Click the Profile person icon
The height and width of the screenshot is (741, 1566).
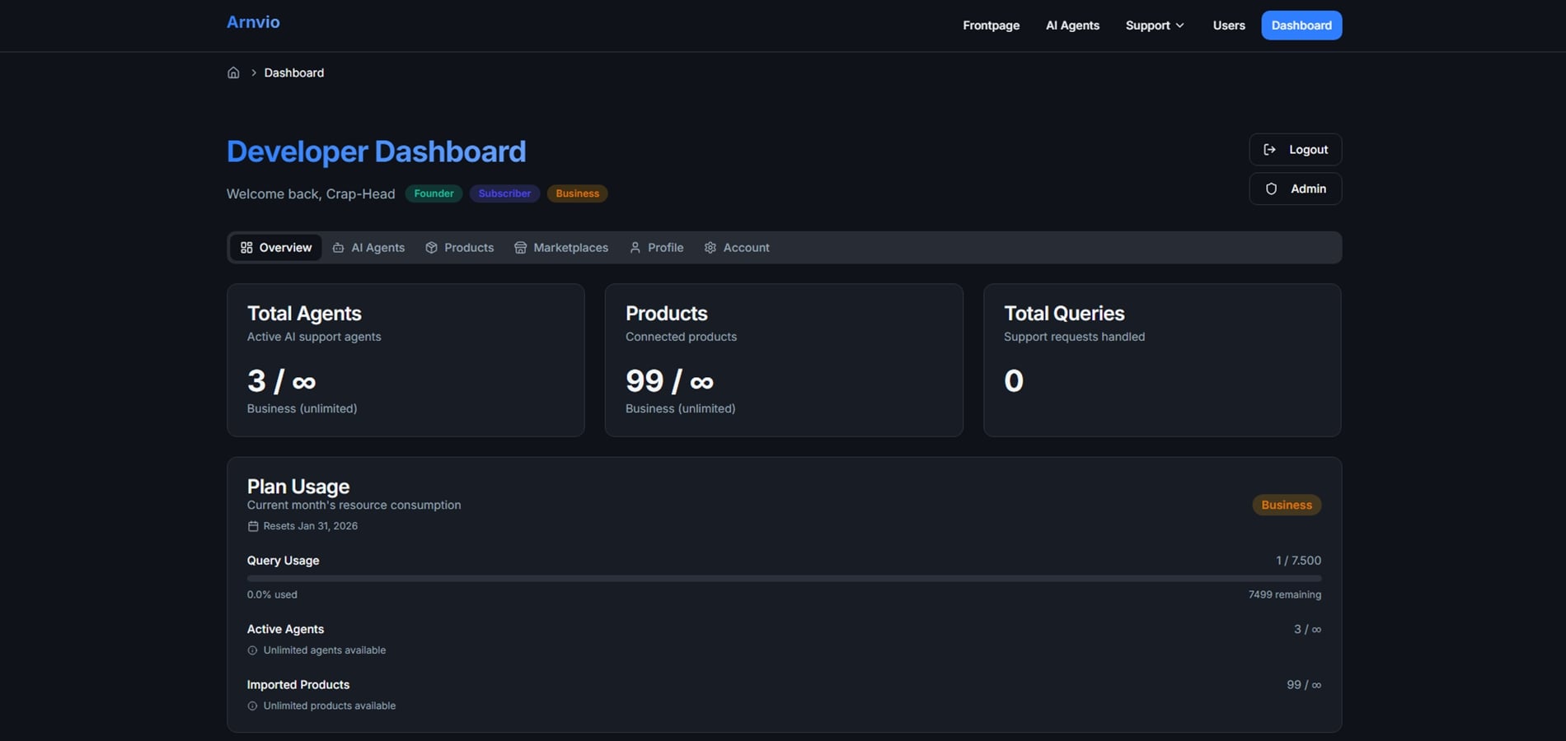tap(635, 247)
